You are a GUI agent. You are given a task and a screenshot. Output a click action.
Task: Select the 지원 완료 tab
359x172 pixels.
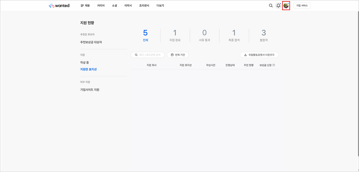coord(175,36)
